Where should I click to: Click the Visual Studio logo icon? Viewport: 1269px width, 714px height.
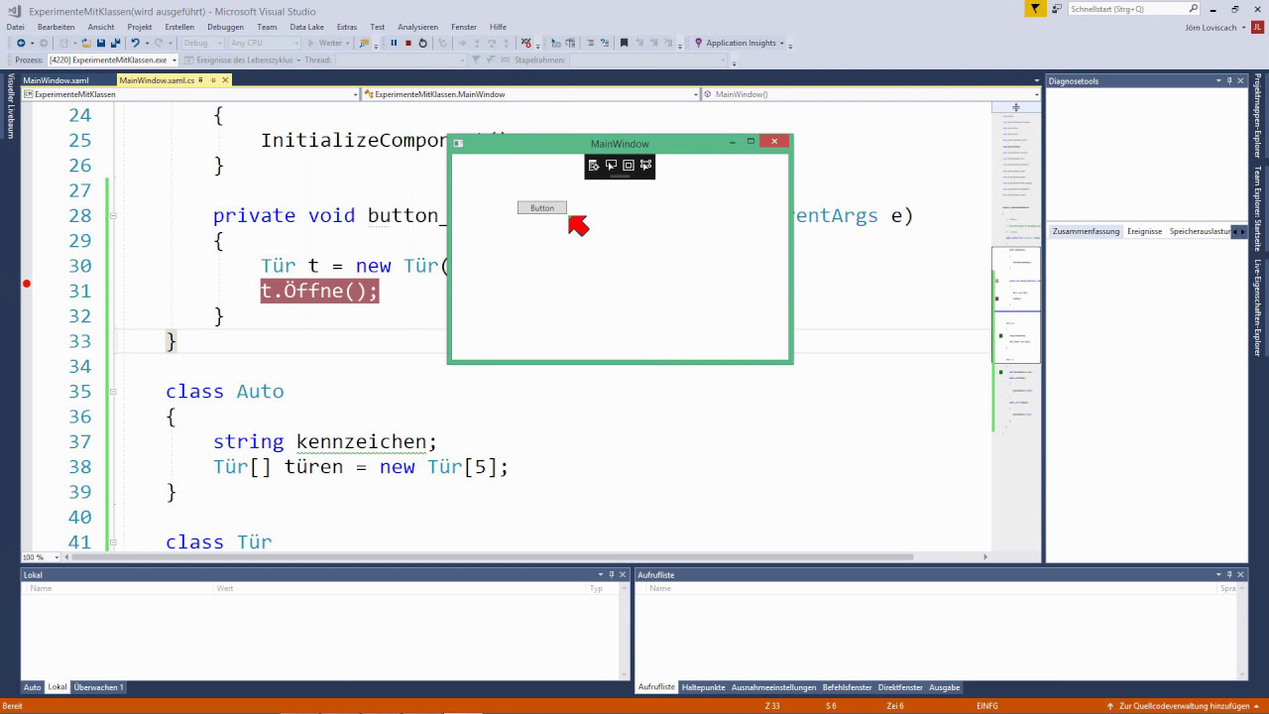[14, 10]
